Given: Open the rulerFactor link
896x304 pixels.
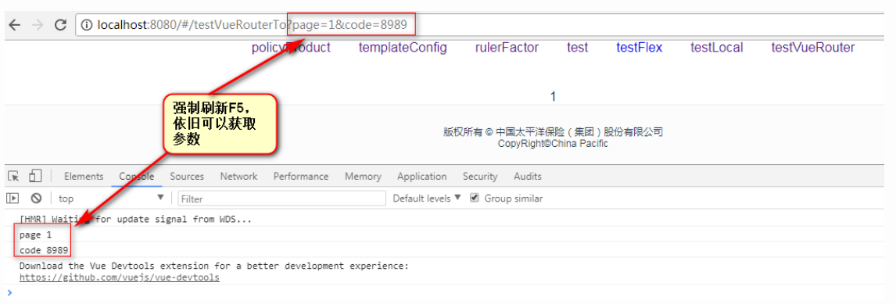Looking at the screenshot, I should (507, 48).
